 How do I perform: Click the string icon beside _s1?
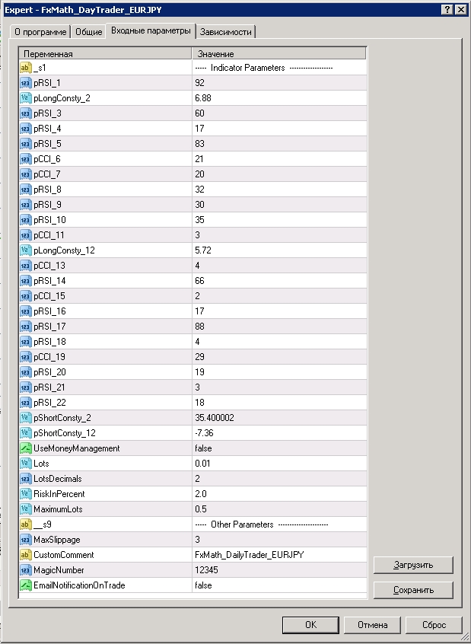point(25,68)
